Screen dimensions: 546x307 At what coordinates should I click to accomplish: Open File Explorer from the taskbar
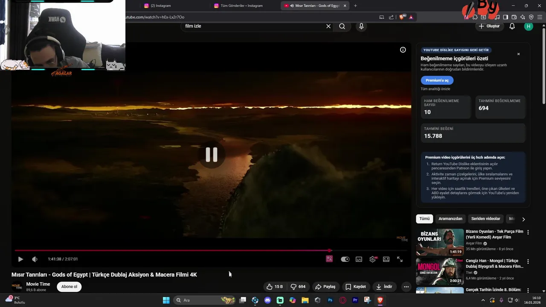[305, 300]
